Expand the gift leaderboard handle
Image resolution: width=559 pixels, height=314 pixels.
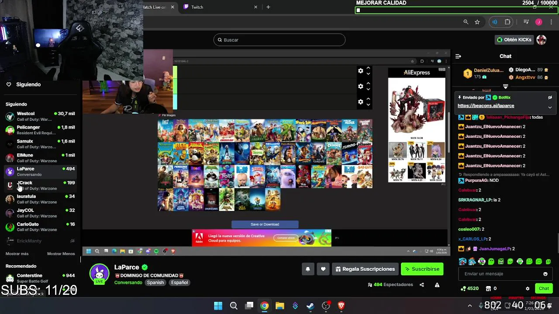click(505, 86)
